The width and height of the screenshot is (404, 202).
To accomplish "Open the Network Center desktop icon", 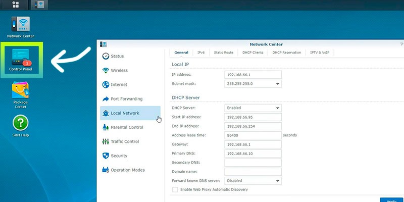I will pyautogui.click(x=21, y=27).
